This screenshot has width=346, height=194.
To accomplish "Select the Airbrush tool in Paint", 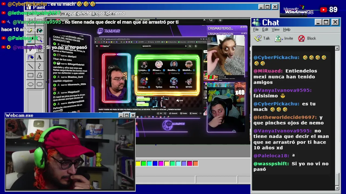I will 31,57.
